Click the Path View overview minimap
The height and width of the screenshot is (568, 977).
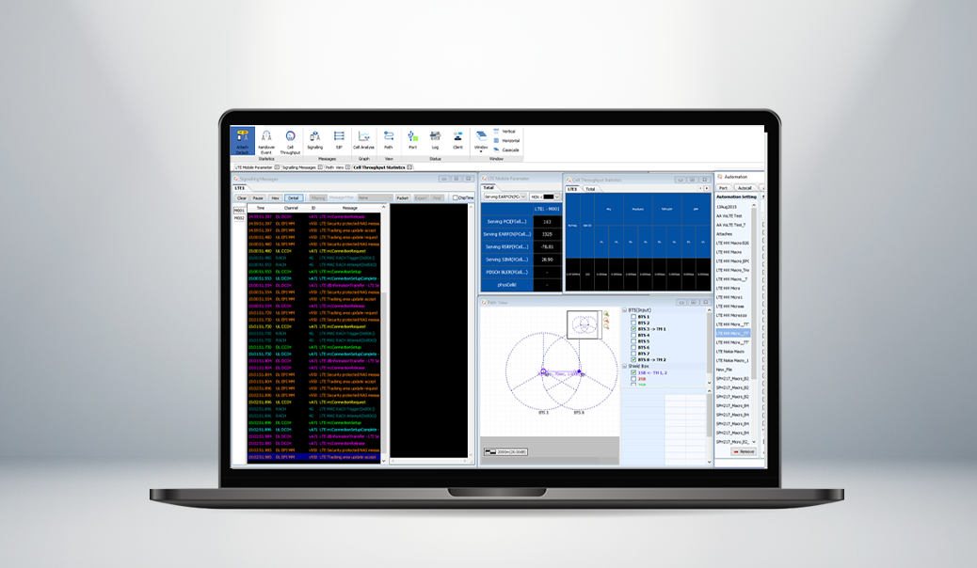click(585, 325)
